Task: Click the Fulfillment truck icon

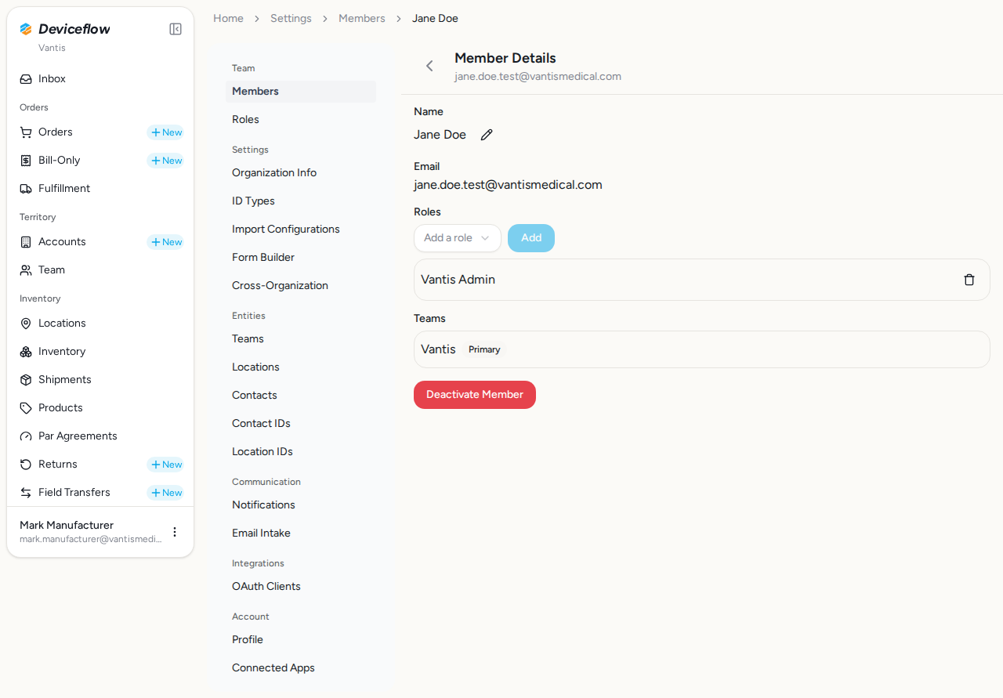Action: [x=26, y=189]
